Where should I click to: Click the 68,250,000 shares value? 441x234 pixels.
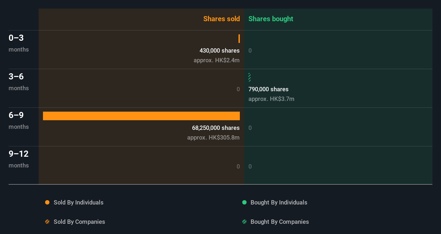click(216, 128)
